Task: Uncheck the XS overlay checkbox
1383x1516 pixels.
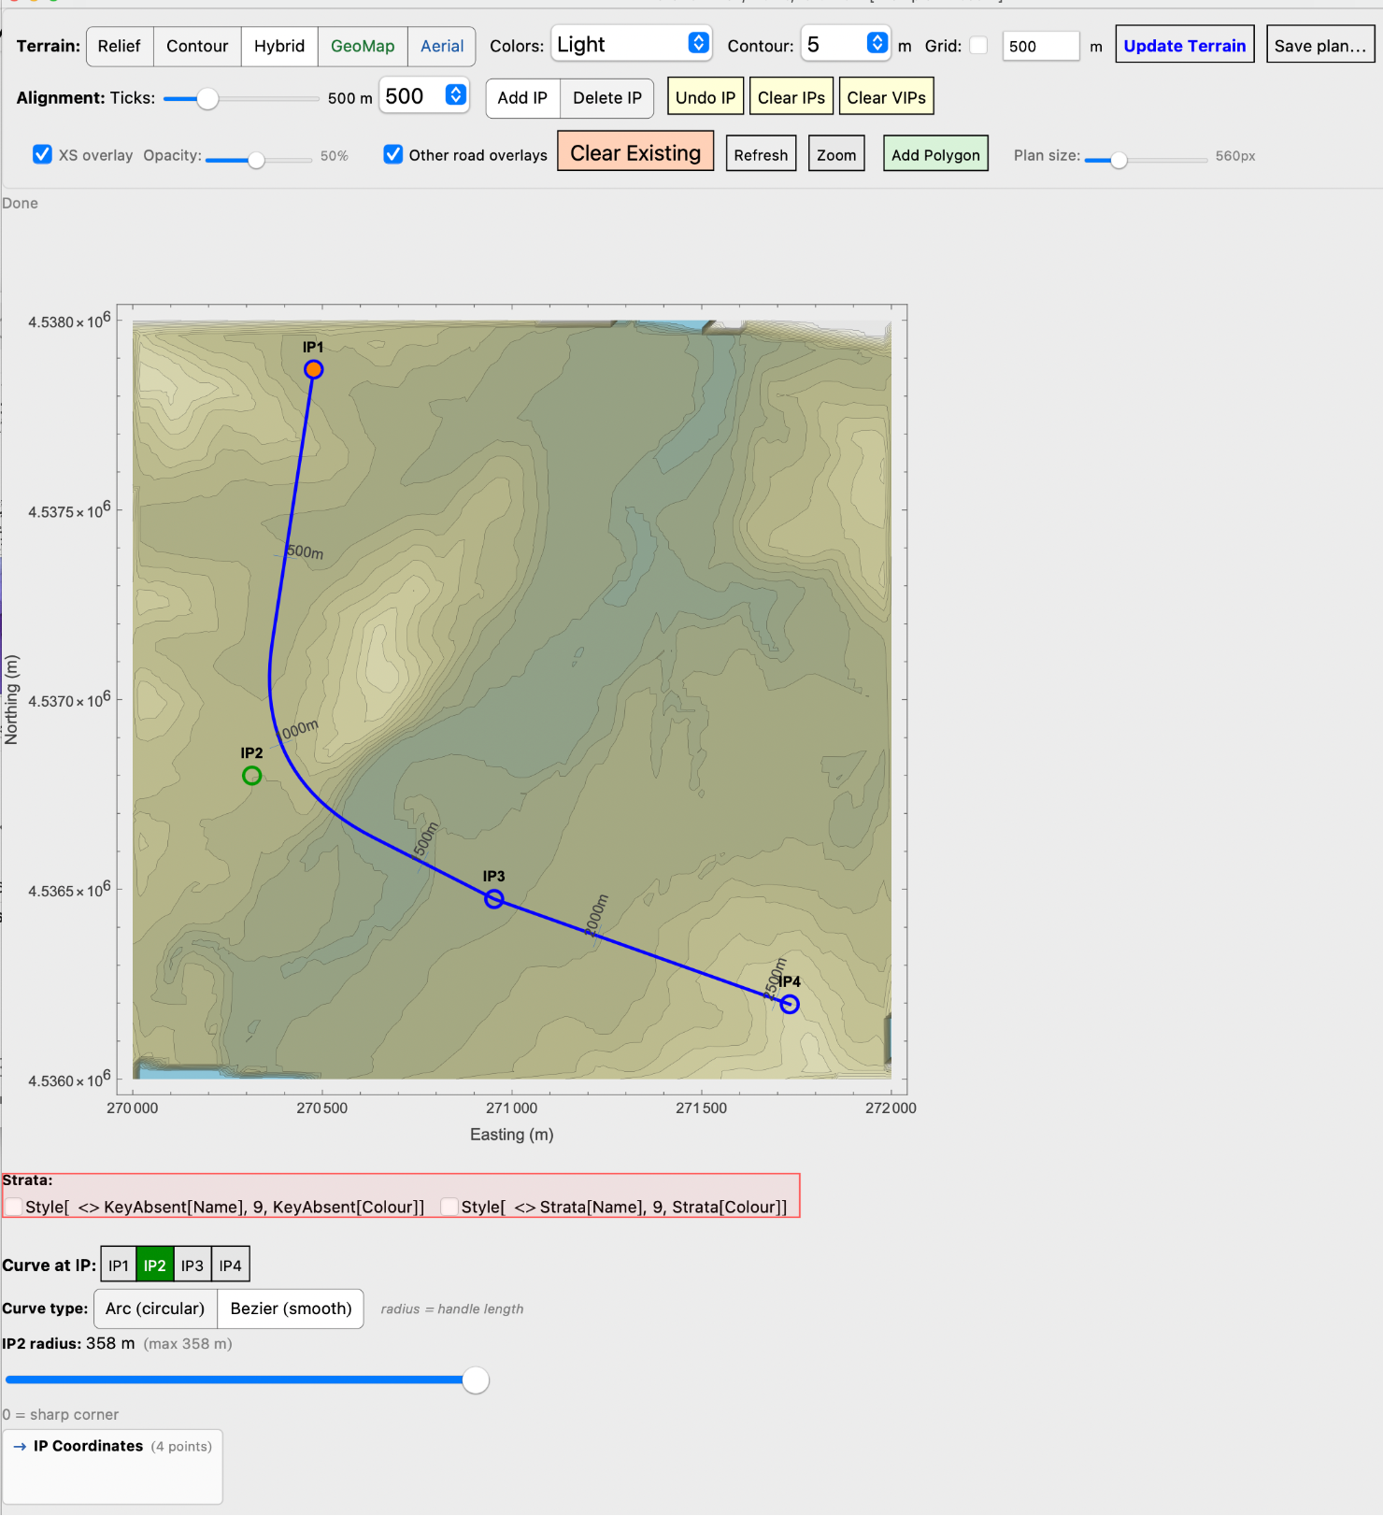Action: pyautogui.click(x=42, y=154)
